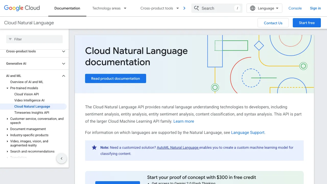Open Cloud Vision API page
This screenshot has height=184, width=327.
tap(27, 94)
